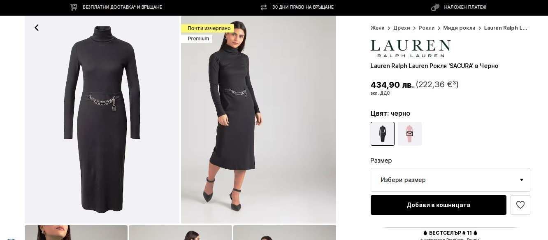Click the 'Почти изчерпано' yellow badge
Image resolution: width=548 pixels, height=240 pixels.
[209, 28]
